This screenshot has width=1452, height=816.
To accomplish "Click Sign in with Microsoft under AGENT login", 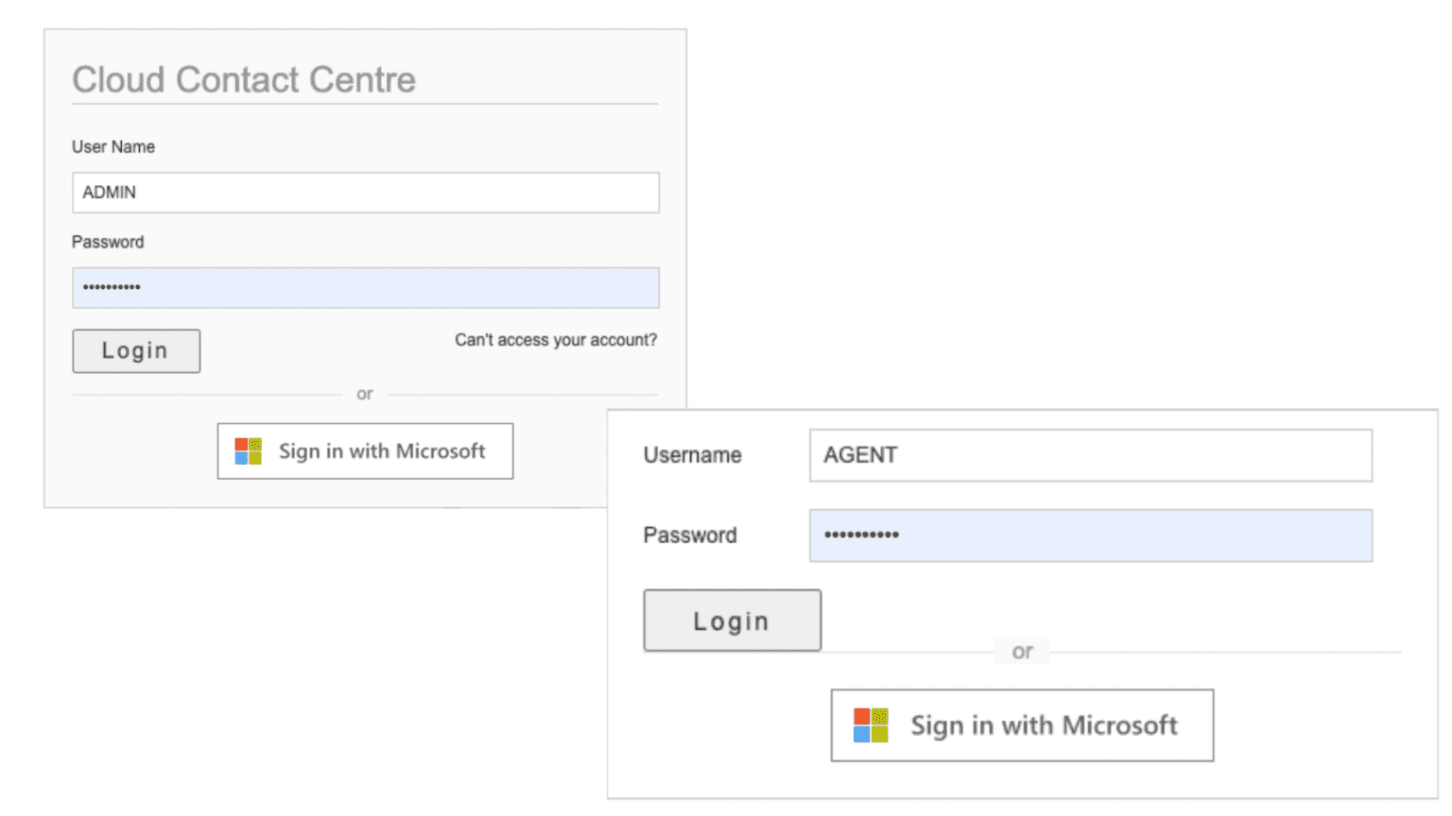I will pos(1021,725).
